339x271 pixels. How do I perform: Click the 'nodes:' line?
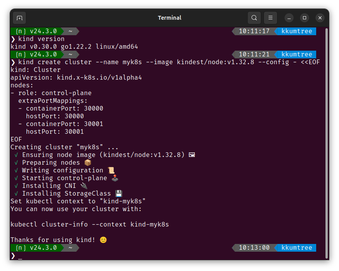tap(22, 85)
